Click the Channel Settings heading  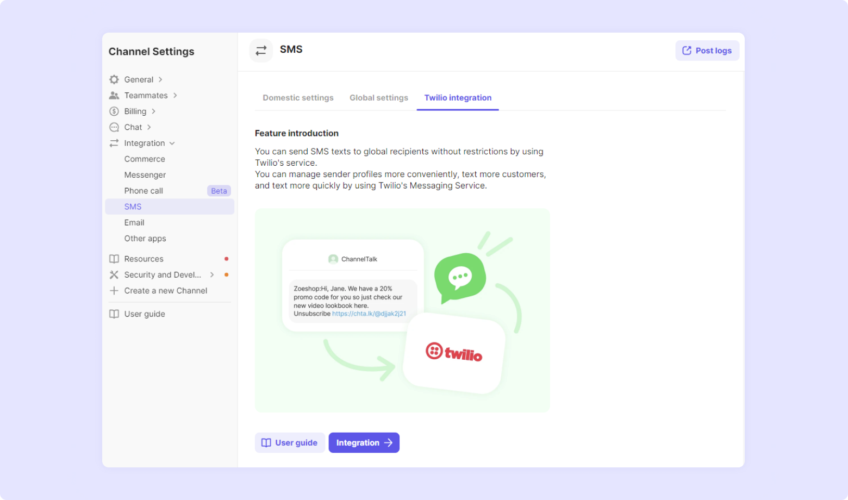pyautogui.click(x=151, y=52)
